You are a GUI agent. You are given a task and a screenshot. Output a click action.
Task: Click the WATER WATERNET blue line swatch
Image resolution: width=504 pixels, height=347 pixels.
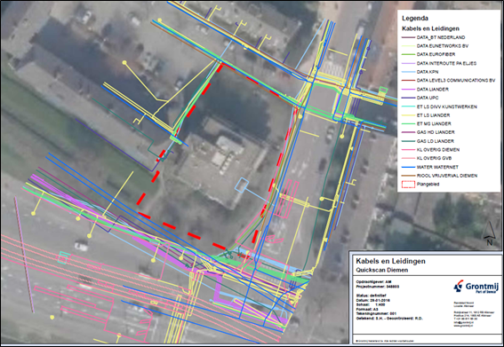[x=408, y=167]
